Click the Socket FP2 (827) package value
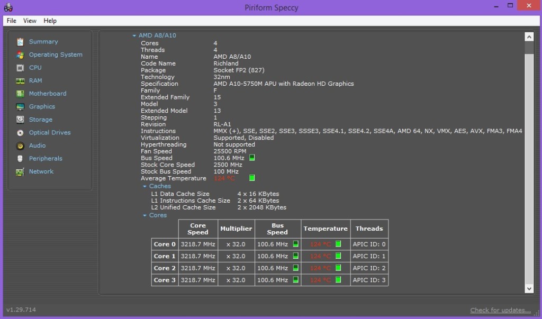 point(239,70)
